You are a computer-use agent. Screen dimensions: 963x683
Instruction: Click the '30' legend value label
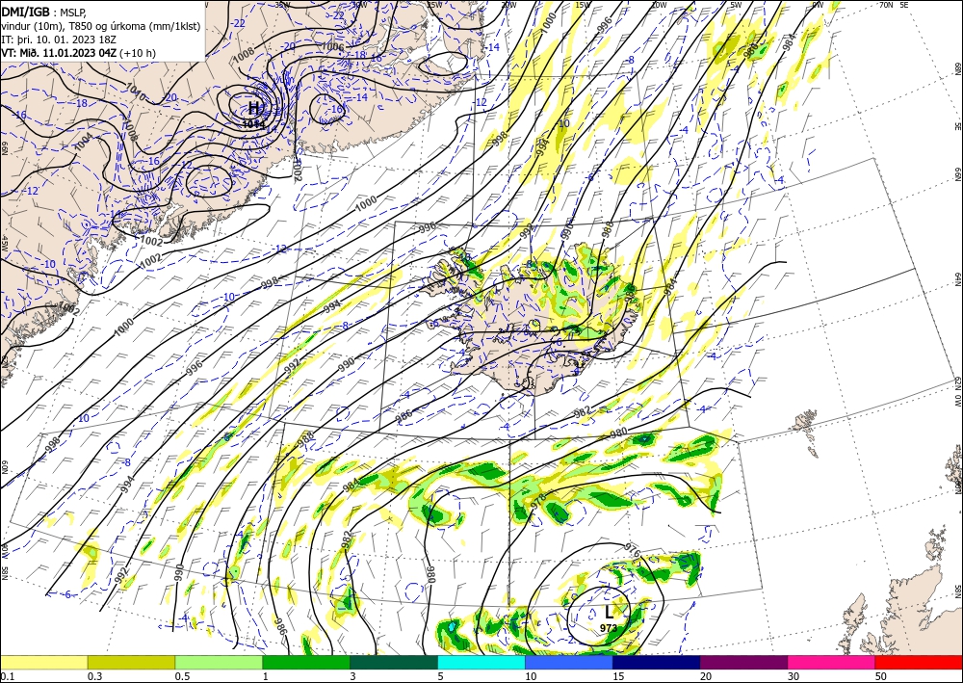point(794,676)
